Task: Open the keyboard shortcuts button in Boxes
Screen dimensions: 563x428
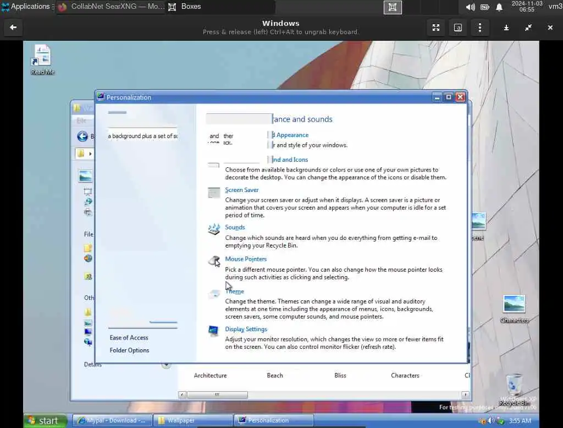Action: pos(458,28)
